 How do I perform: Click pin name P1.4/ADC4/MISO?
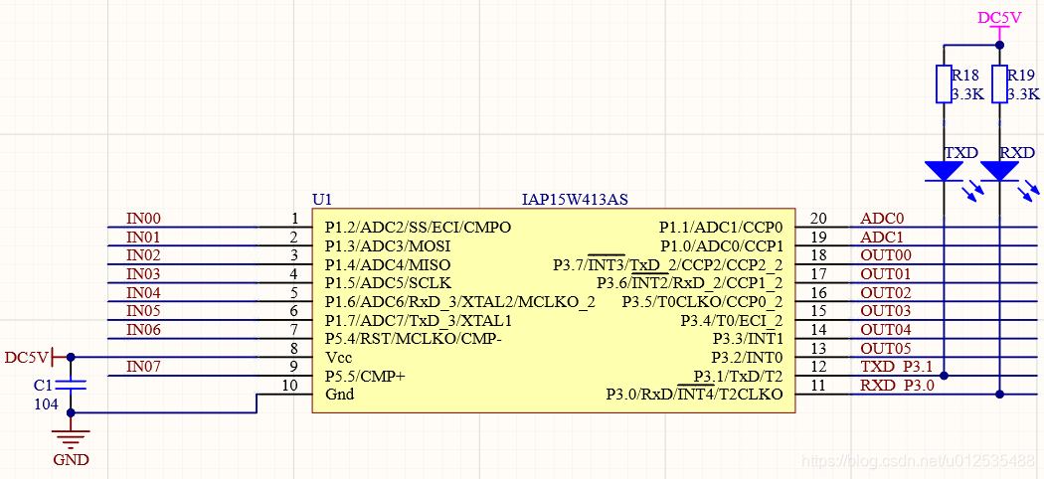pos(388,264)
